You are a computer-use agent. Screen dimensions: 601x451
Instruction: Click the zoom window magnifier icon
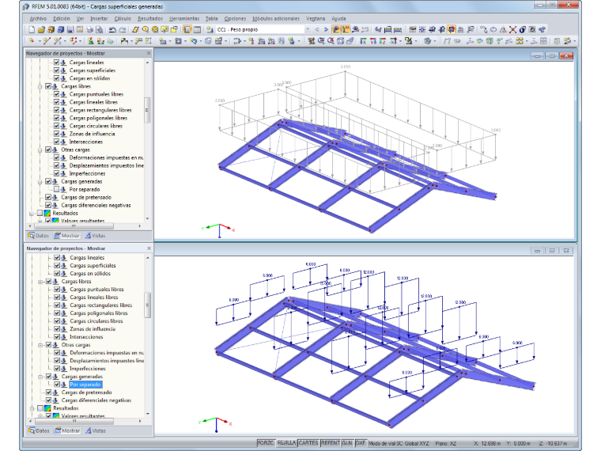[x=321, y=40]
